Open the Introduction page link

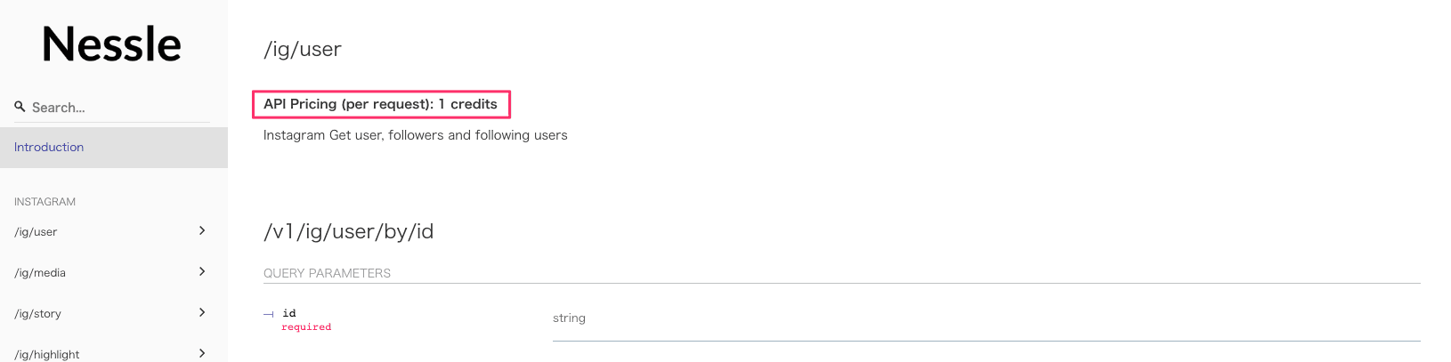[x=49, y=148]
